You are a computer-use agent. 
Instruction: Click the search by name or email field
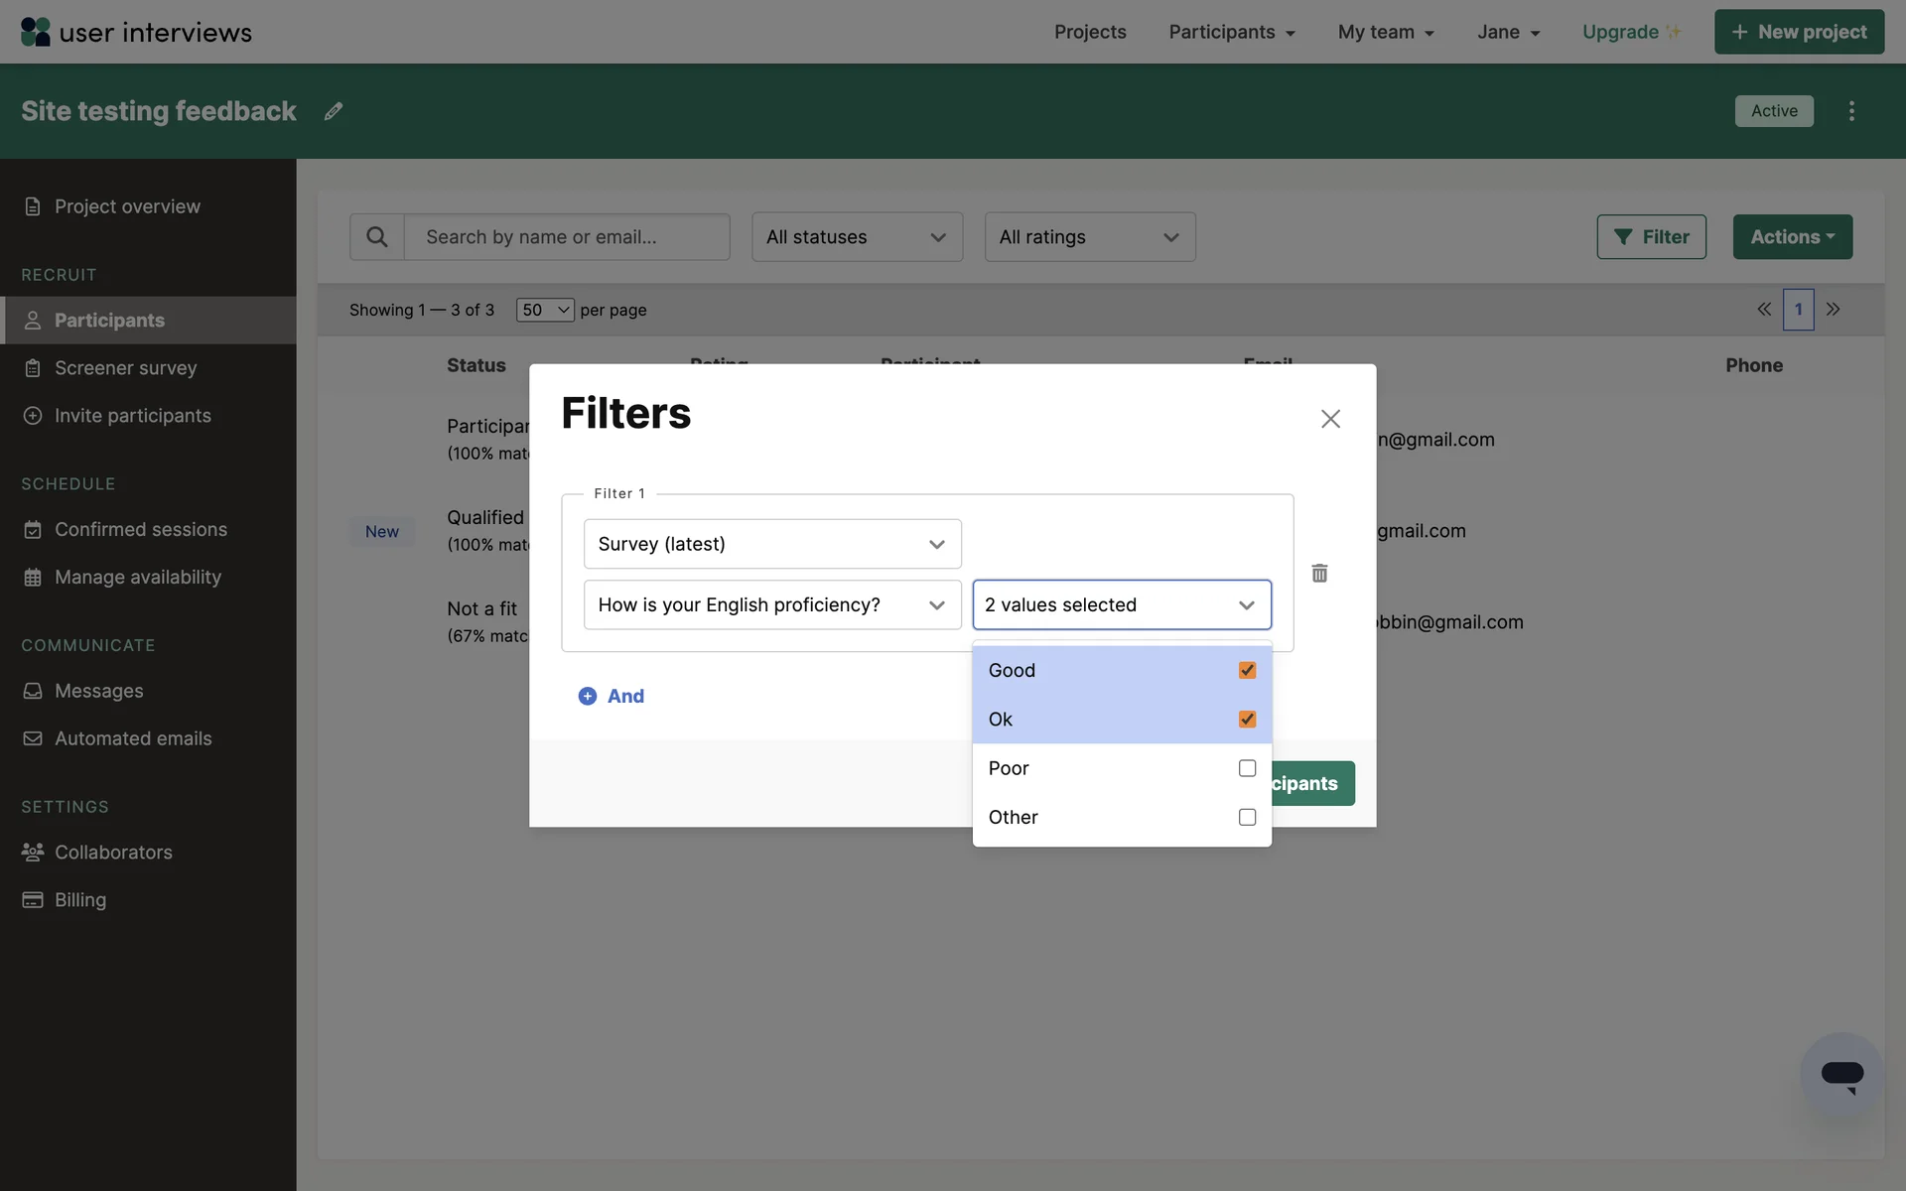566,237
